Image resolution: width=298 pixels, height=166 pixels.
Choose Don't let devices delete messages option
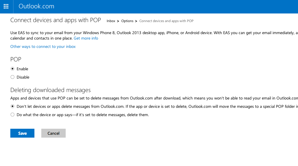click(13, 106)
